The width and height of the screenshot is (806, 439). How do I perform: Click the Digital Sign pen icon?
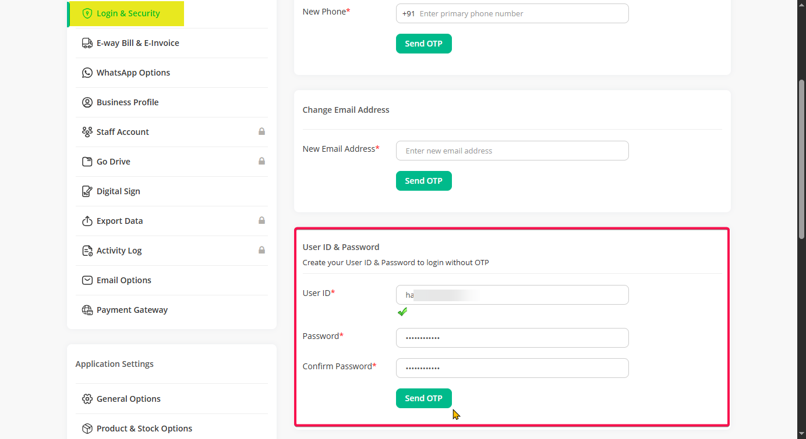(87, 191)
